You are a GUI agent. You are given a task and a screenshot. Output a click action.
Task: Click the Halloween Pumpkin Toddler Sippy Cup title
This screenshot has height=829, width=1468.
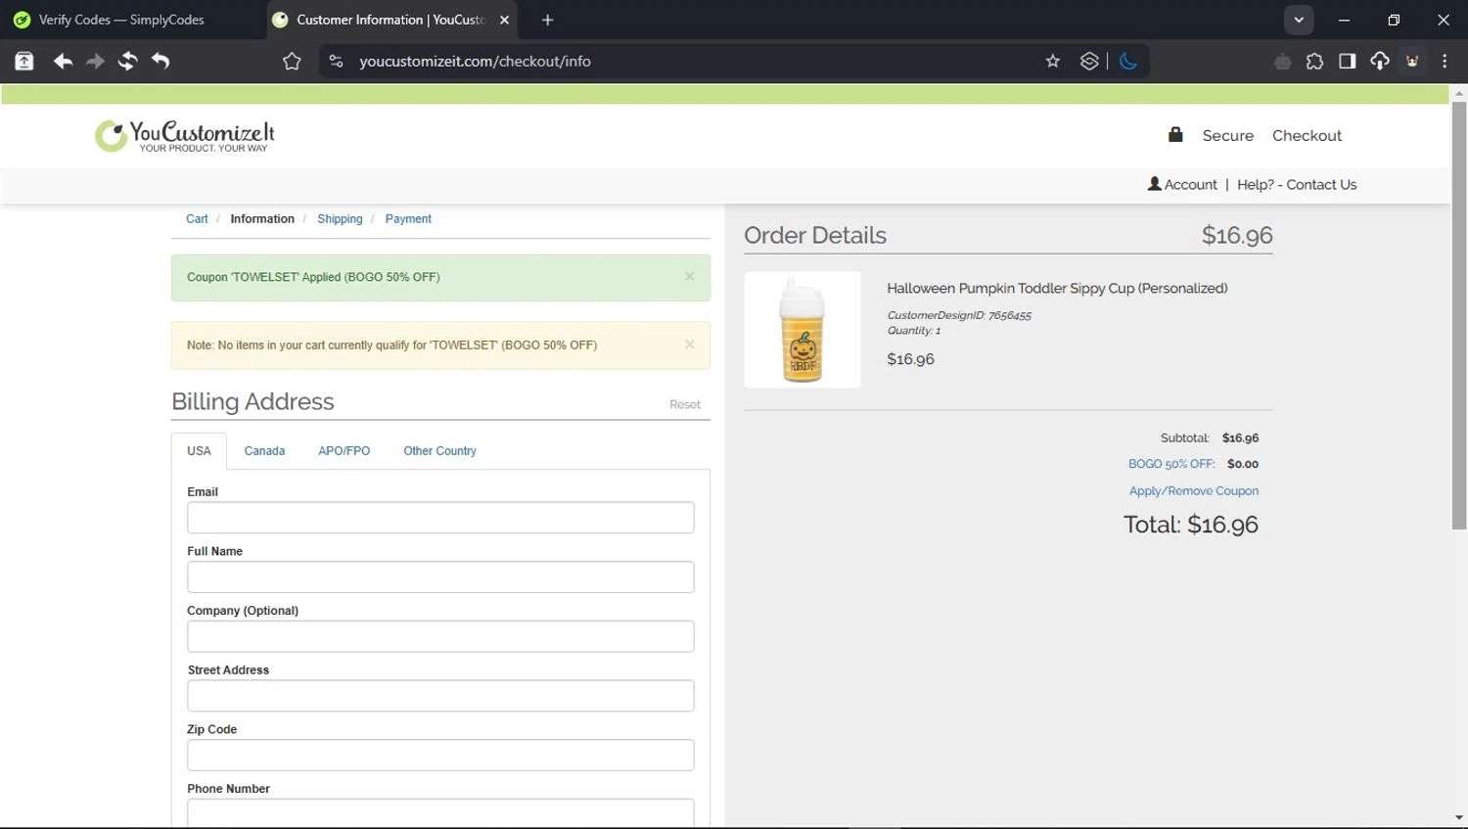tap(1057, 288)
